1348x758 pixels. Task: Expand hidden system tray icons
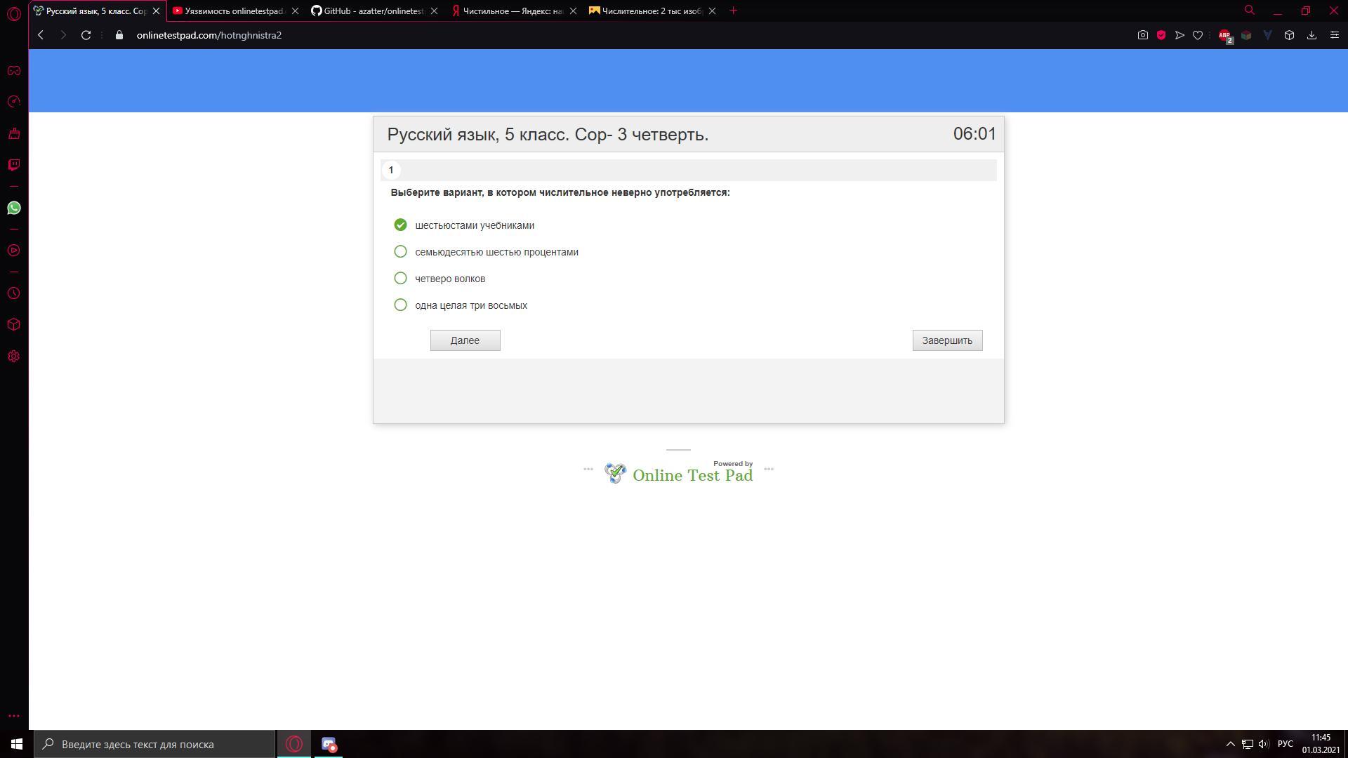point(1230,744)
